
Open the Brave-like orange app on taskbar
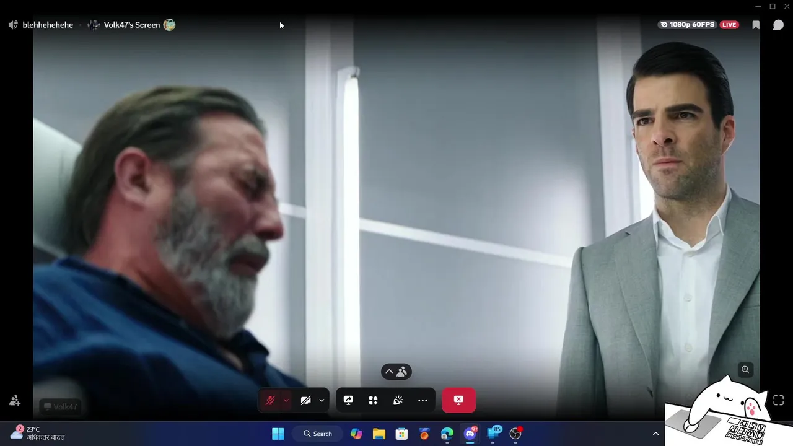click(424, 434)
